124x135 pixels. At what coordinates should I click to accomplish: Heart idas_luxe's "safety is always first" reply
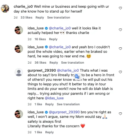click(120, 114)
